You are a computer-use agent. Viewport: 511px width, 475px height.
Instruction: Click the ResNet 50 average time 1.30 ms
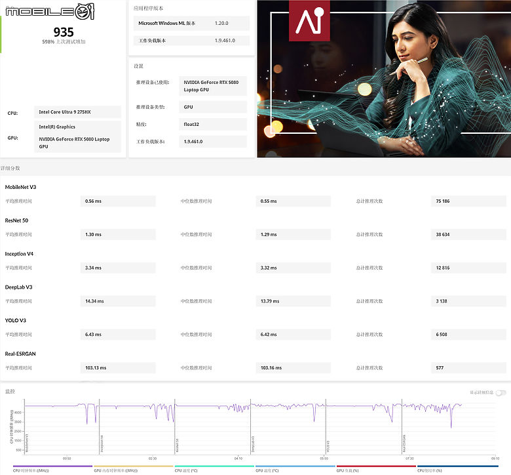point(118,234)
